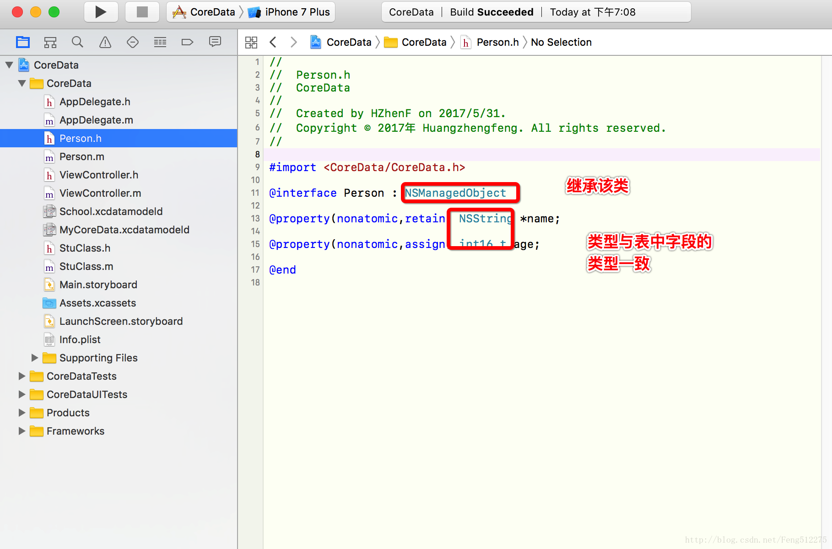Expand the Supporting Files group
This screenshot has height=549, width=832.
point(35,358)
